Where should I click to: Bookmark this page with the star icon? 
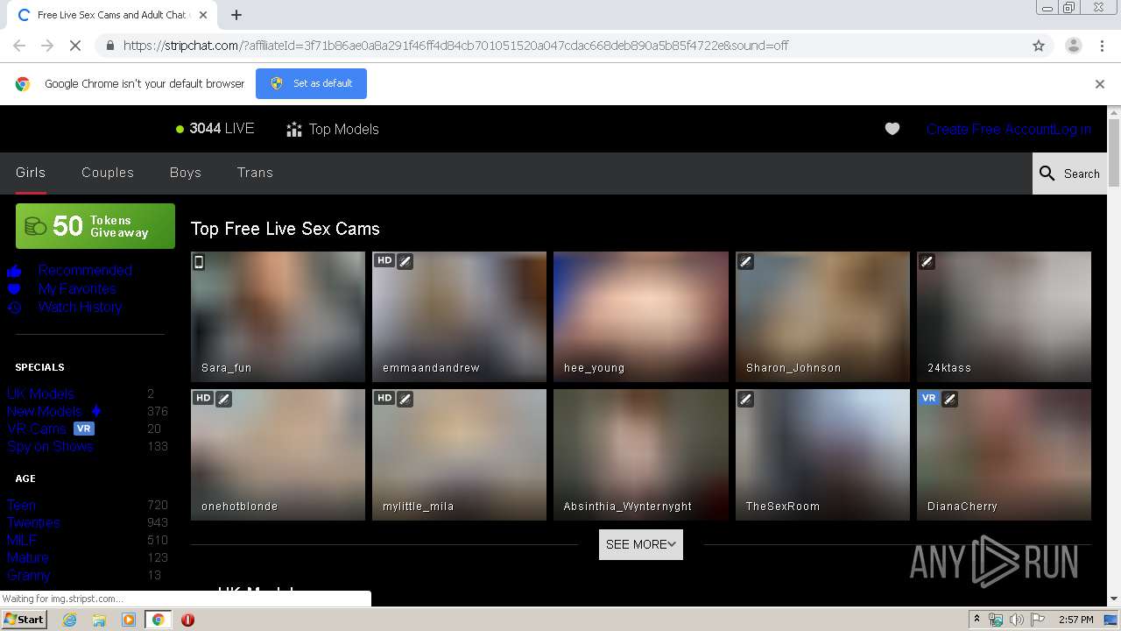[1039, 46]
